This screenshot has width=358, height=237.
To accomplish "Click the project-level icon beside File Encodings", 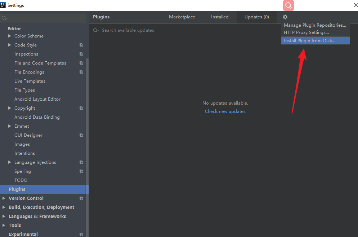I will pos(81,72).
